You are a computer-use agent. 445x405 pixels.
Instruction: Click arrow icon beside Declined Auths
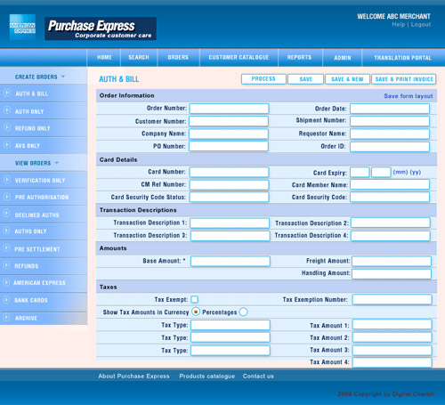click(x=6, y=214)
